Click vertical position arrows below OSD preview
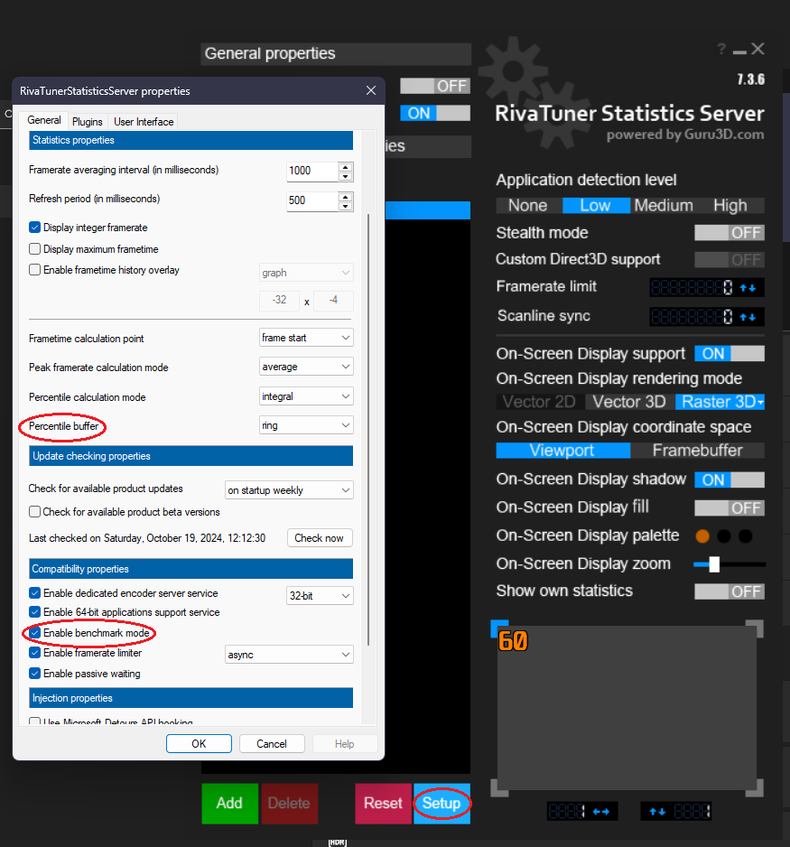 tap(657, 812)
